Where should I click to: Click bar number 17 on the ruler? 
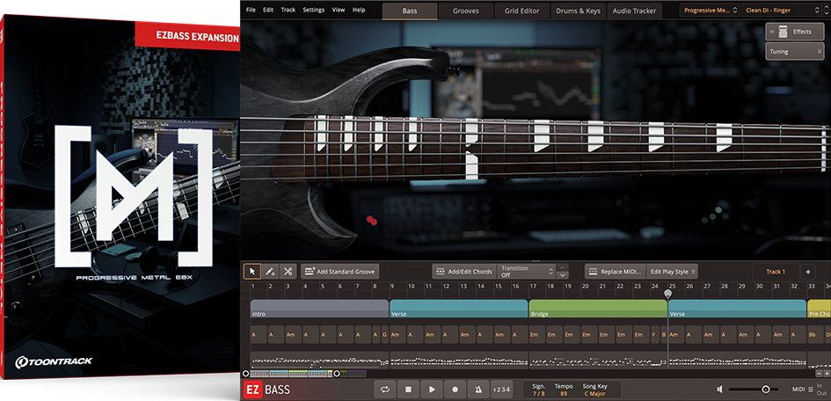(x=533, y=286)
